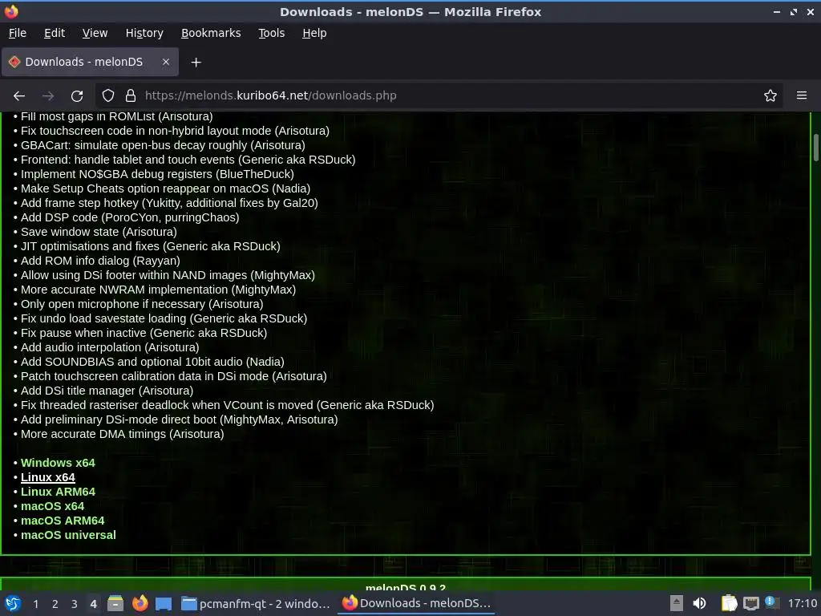This screenshot has width=821, height=616.
Task: Click 'More accurate NWRAM implementation' line
Action: tap(158, 290)
